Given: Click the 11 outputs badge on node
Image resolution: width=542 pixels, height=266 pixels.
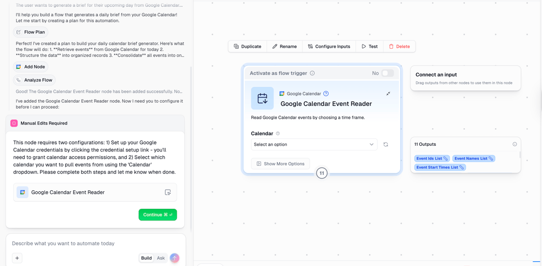Looking at the screenshot, I should pyautogui.click(x=321, y=173).
